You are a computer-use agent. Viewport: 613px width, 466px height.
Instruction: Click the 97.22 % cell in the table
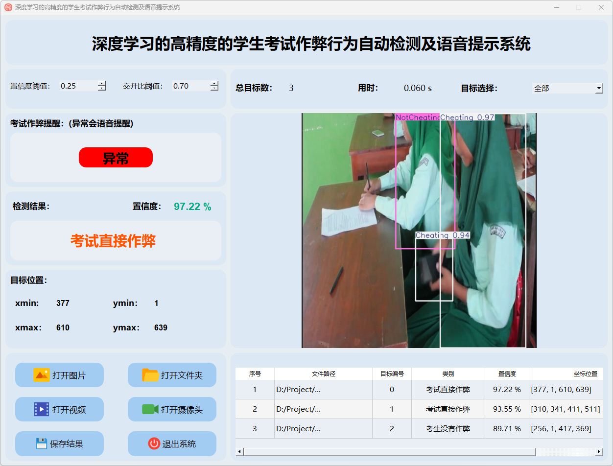tap(507, 390)
